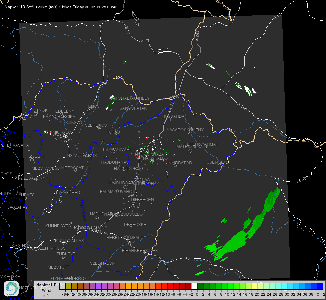326x300 pixels.
Task: Click the MEZOKOVESD city label
Action: pyautogui.click(x=46, y=168)
